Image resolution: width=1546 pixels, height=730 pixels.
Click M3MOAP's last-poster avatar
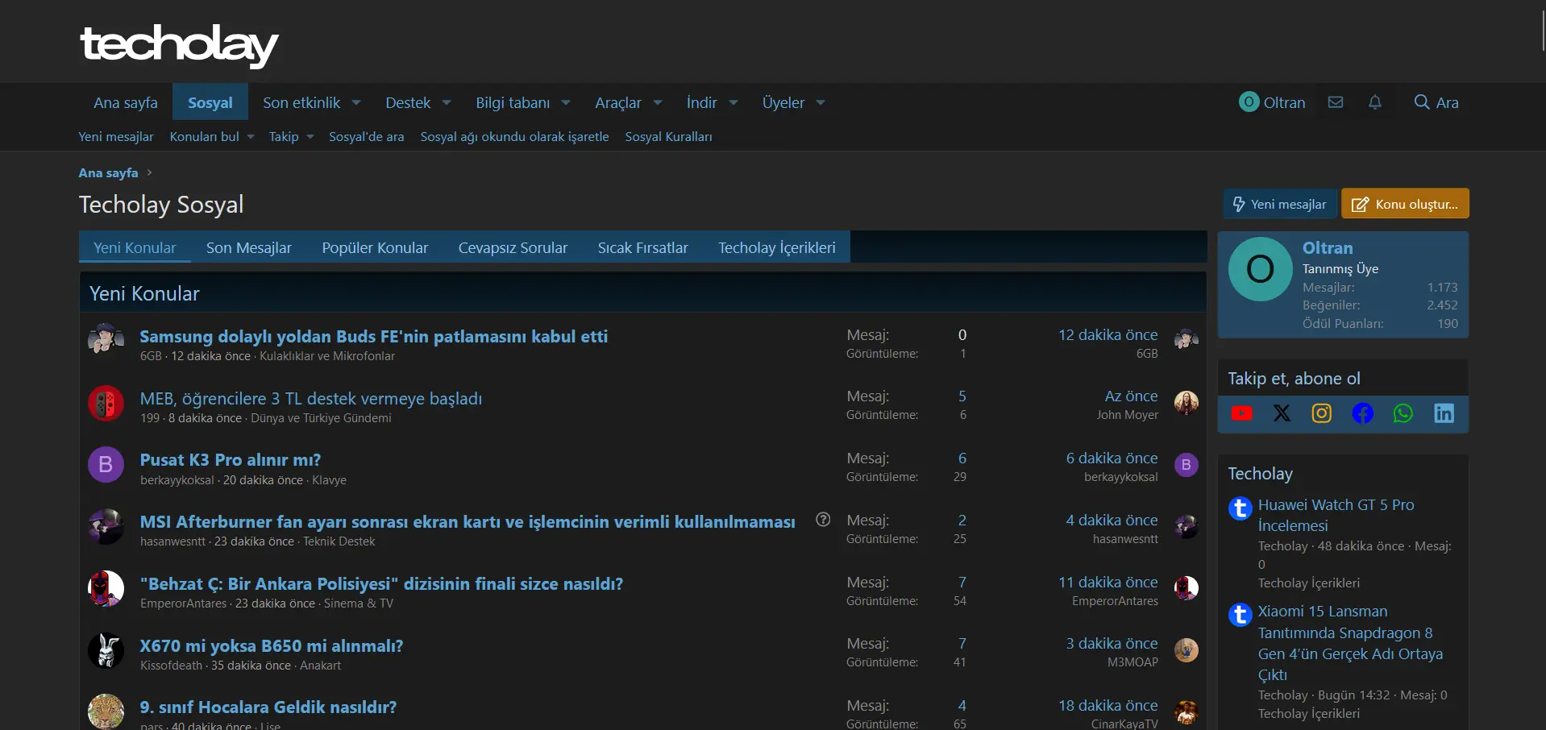click(x=1187, y=650)
